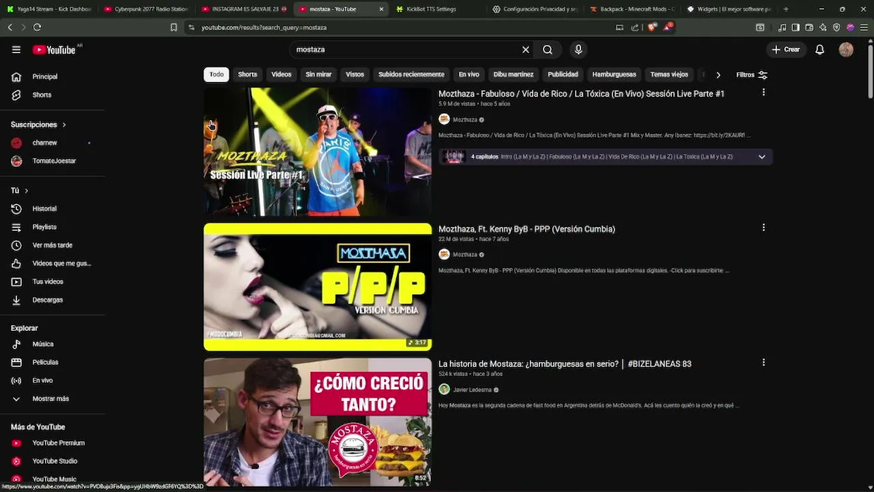The width and height of the screenshot is (874, 492).
Task: Start voice search with the microphone
Action: [578, 49]
